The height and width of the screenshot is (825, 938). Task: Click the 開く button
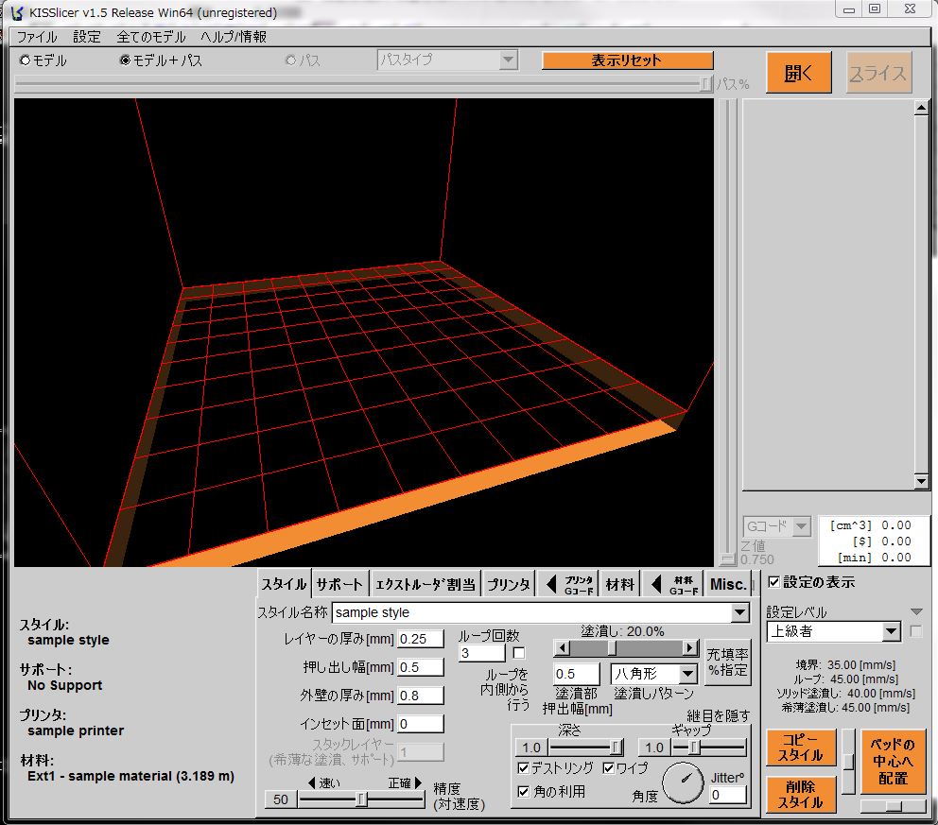coord(799,73)
